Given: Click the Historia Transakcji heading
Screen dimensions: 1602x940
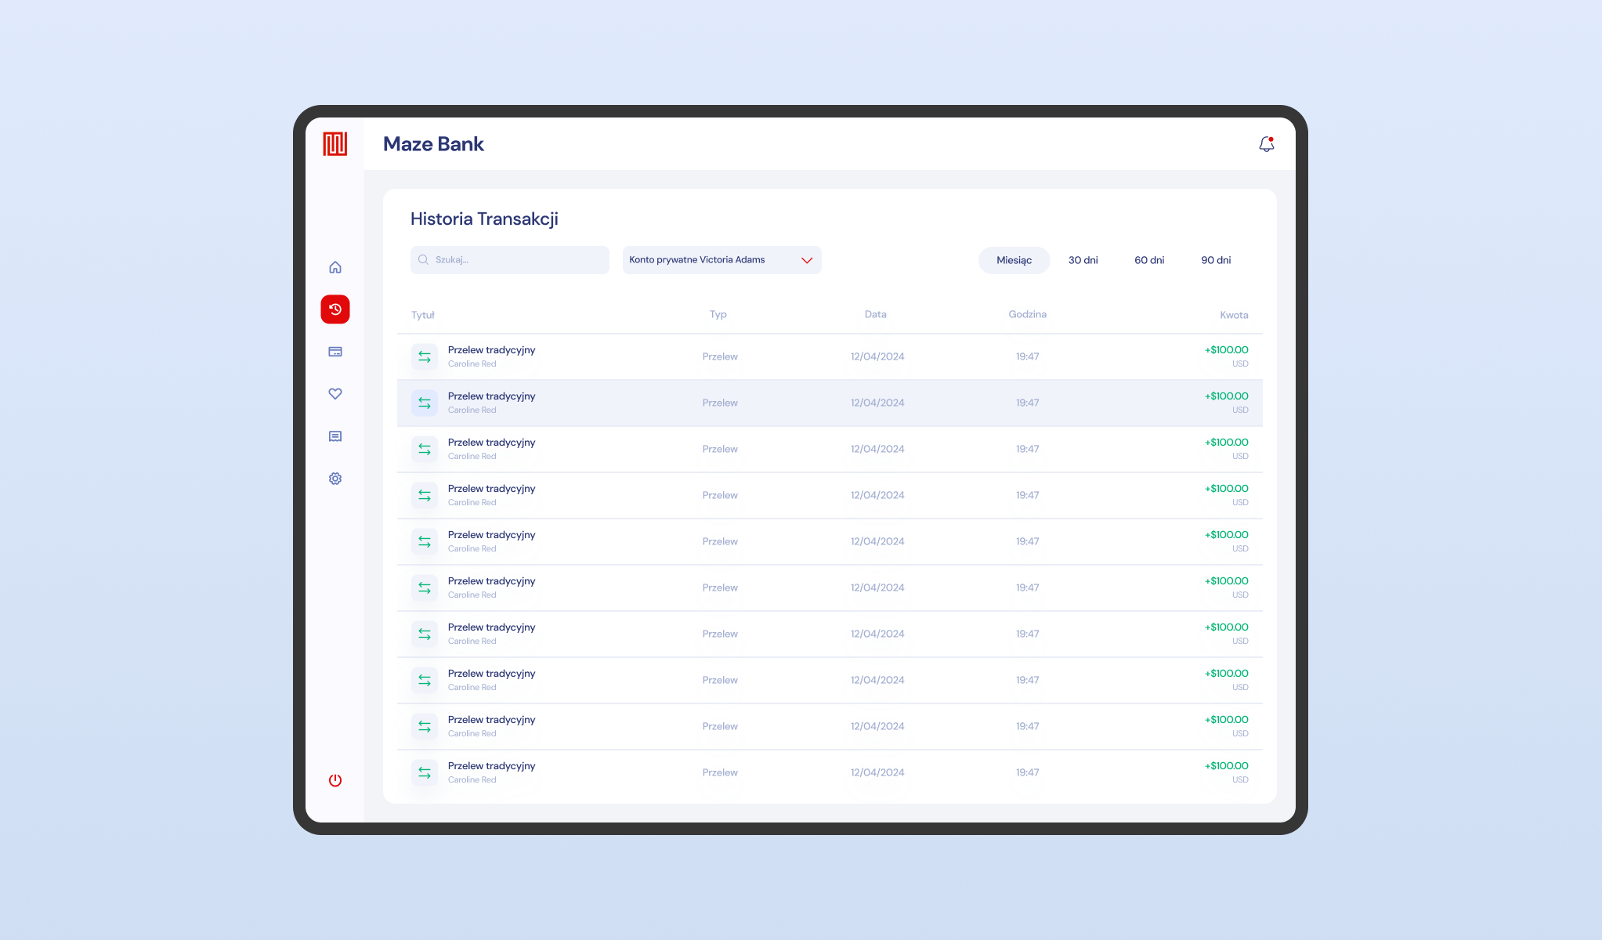Looking at the screenshot, I should [x=484, y=219].
